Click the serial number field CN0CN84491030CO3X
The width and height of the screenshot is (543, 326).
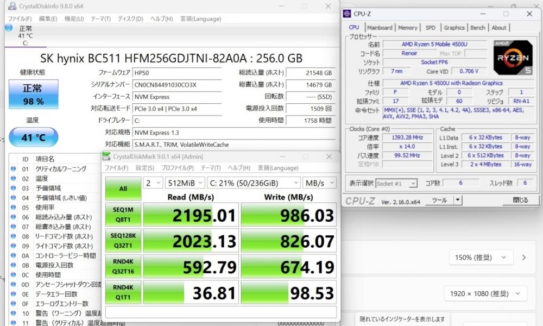click(x=177, y=85)
